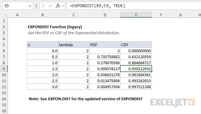The height and width of the screenshot is (114, 201).
Task: Select the CDF cell 0.000000000
Action: 136,51
